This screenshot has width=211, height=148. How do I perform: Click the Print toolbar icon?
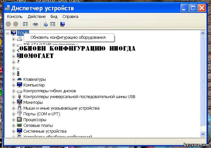[x=36, y=24]
